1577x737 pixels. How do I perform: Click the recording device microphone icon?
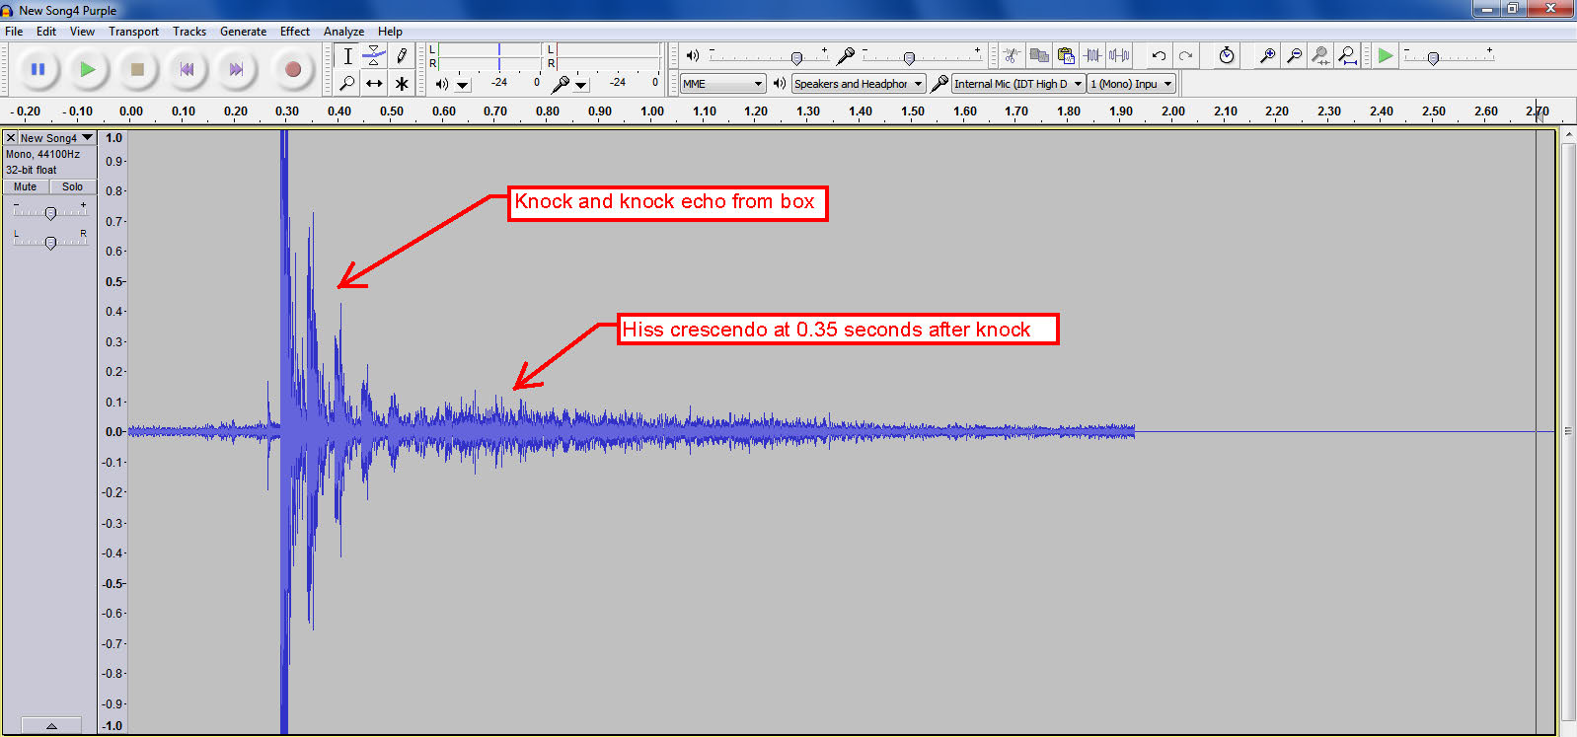point(939,84)
